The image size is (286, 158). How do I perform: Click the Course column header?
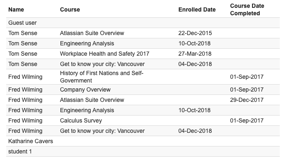click(70, 9)
